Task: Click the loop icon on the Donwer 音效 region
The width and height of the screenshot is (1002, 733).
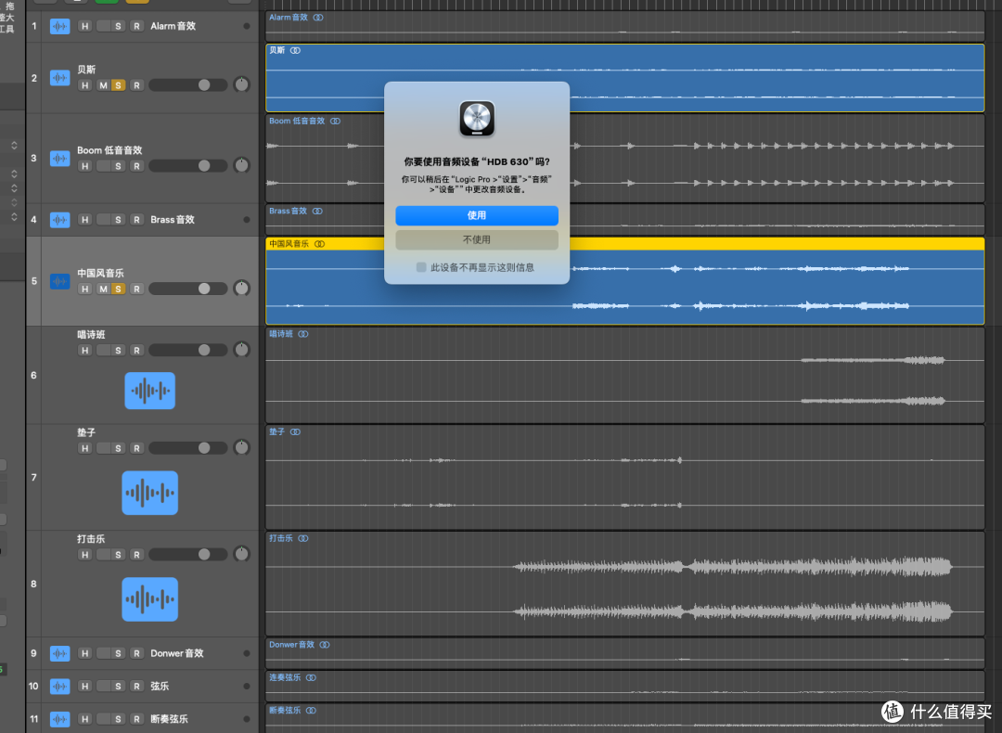Action: (325, 645)
